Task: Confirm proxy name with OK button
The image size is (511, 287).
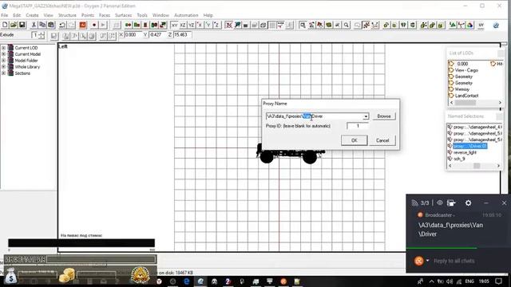Action: click(355, 140)
